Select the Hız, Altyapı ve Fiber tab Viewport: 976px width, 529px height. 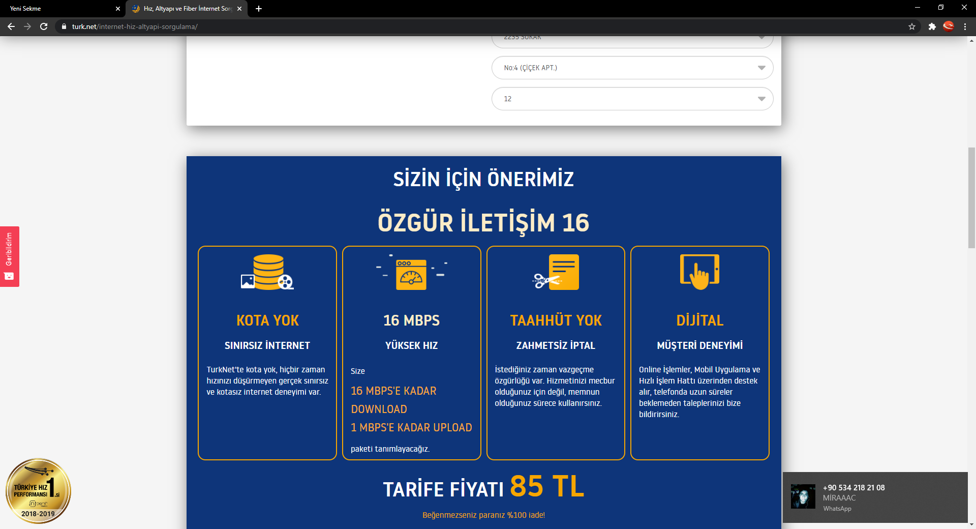pos(187,9)
